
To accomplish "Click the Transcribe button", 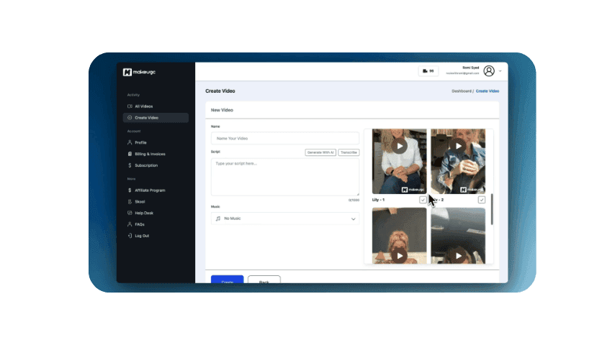I will 349,152.
